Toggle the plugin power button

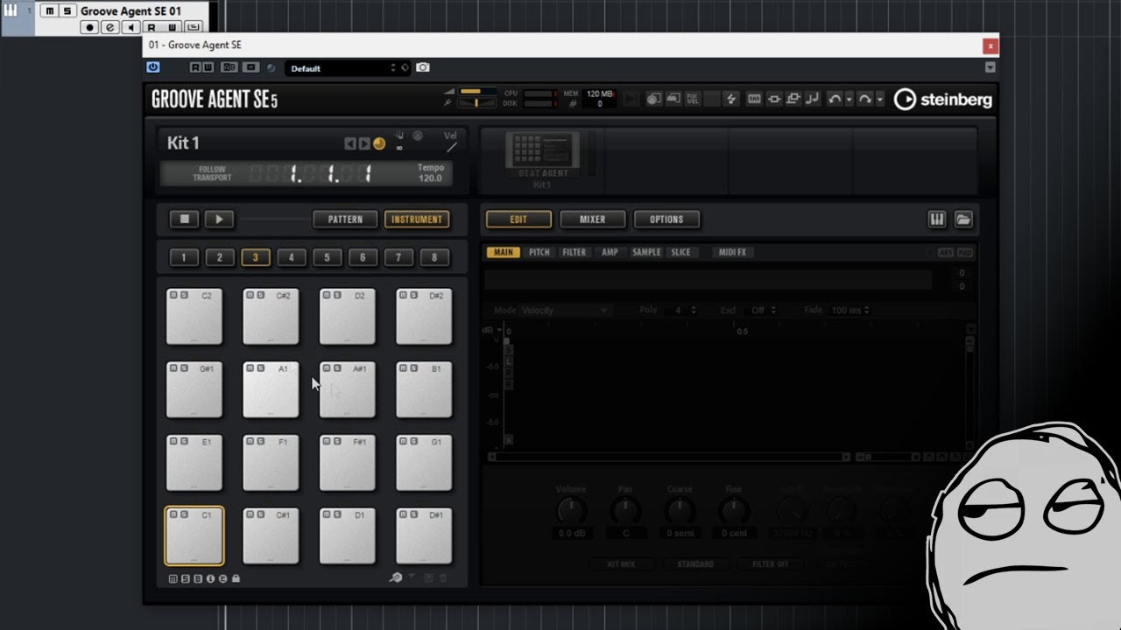pos(153,67)
